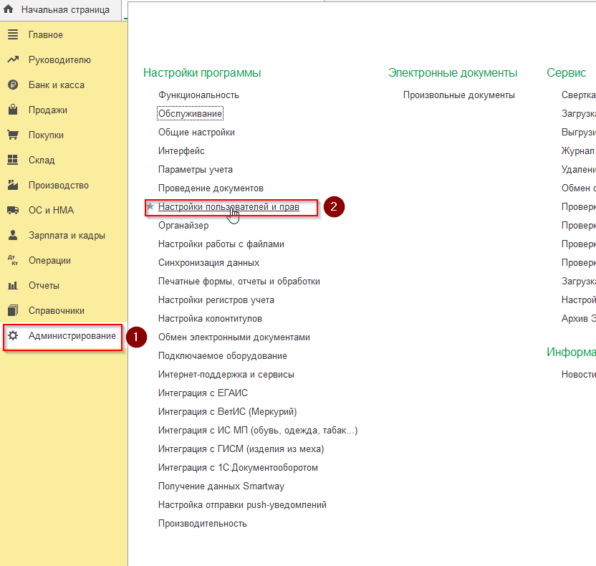This screenshot has width=596, height=566.
Task: Open the Органайзер link
Action: click(x=183, y=226)
